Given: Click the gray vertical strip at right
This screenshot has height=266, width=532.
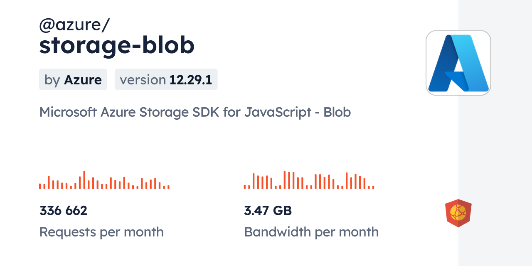Looking at the screenshot, I should [495, 133].
